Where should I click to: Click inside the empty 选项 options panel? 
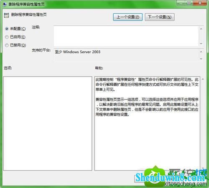[48, 124]
